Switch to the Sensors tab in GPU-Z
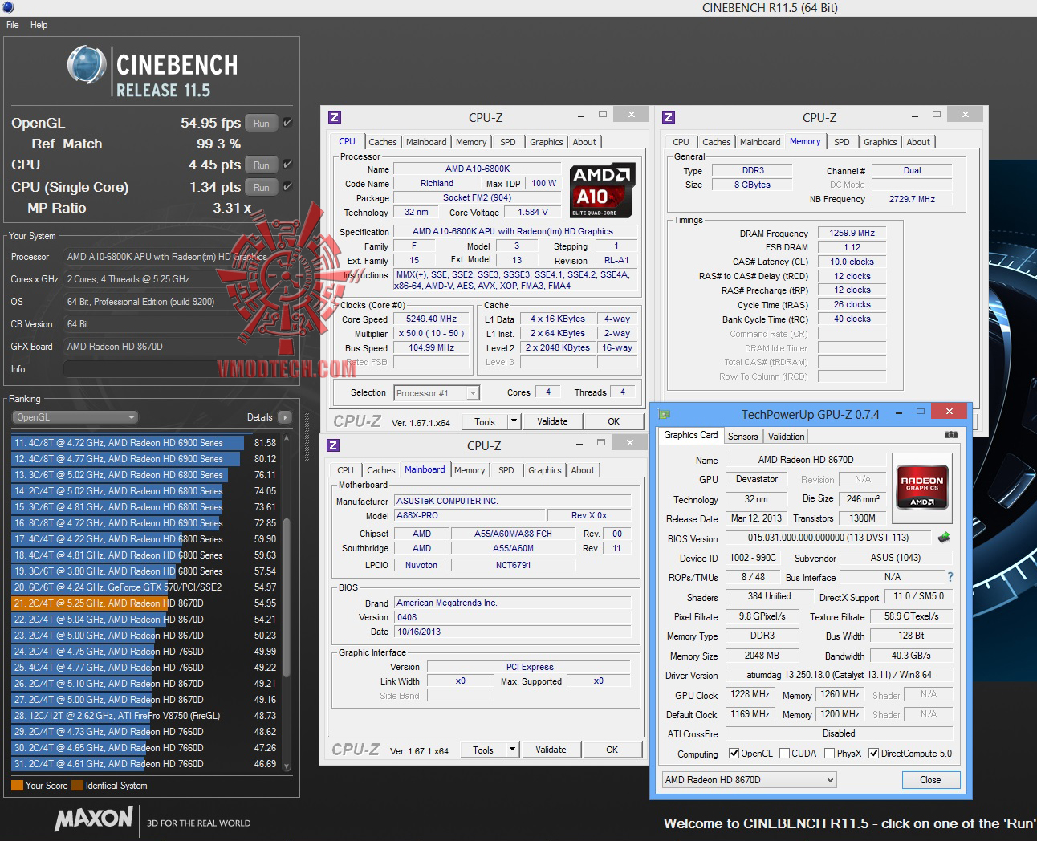 (742, 437)
